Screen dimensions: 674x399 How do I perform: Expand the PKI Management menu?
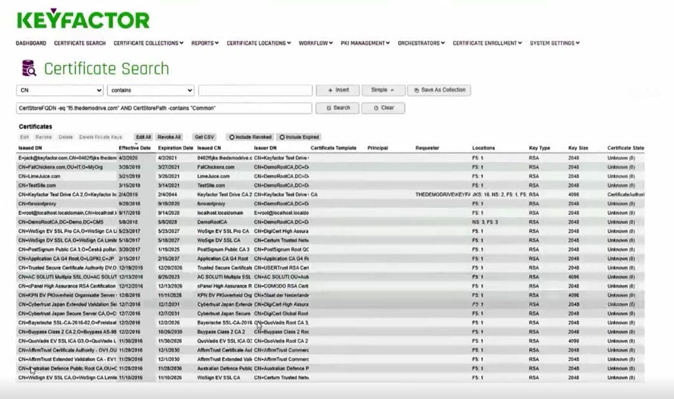point(365,43)
